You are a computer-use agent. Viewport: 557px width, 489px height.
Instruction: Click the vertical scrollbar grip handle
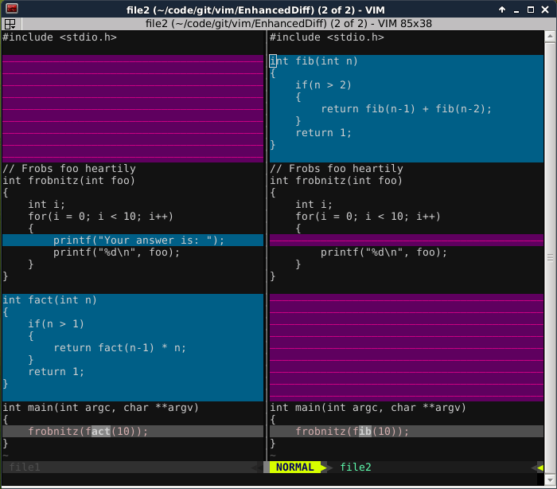pyautogui.click(x=550, y=258)
